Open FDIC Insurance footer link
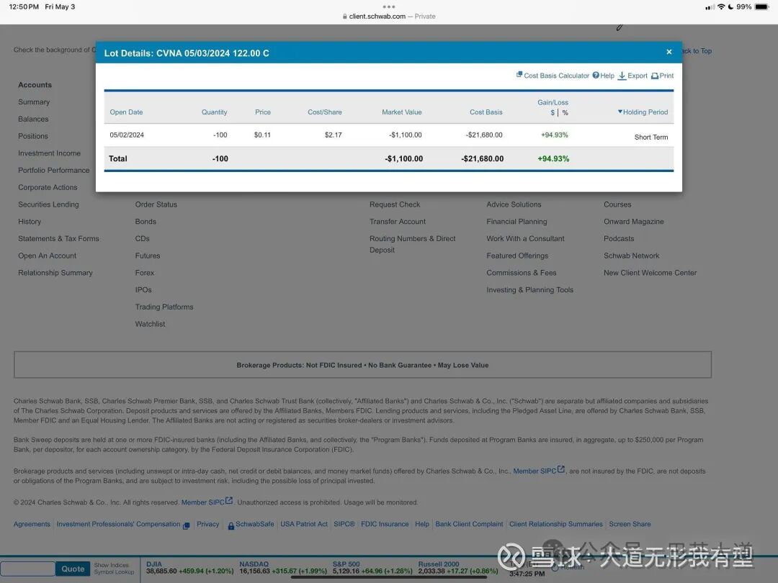The image size is (778, 583). [x=385, y=525]
